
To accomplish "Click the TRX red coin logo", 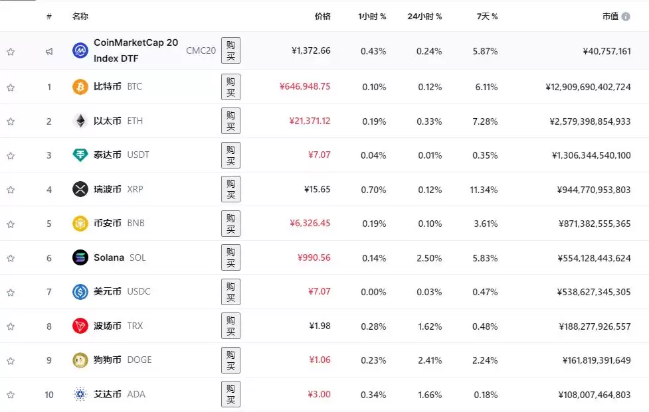I will (x=80, y=326).
